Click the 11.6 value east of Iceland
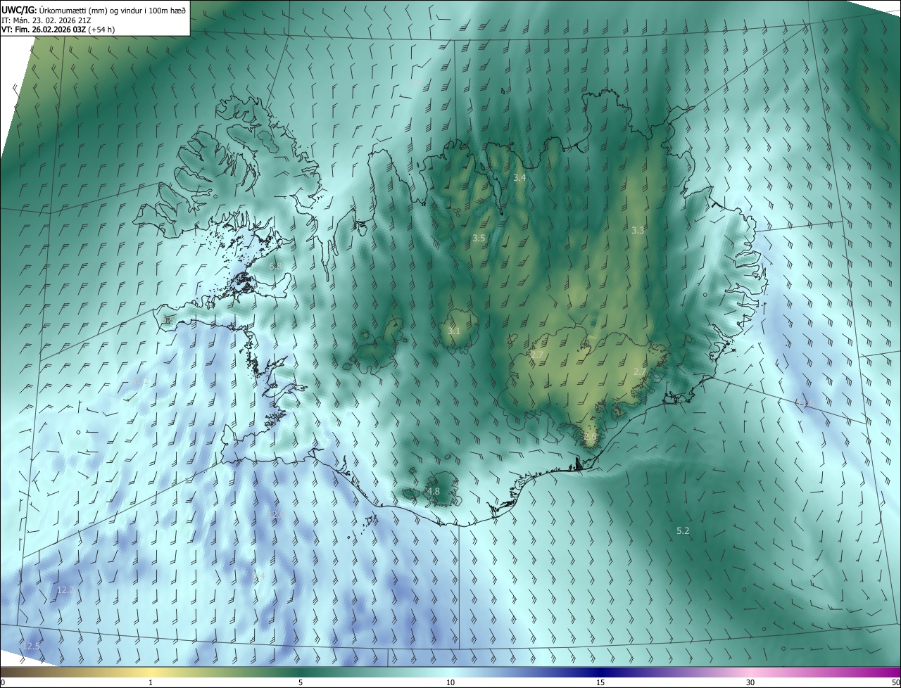Image resolution: width=901 pixels, height=688 pixels. [805, 403]
